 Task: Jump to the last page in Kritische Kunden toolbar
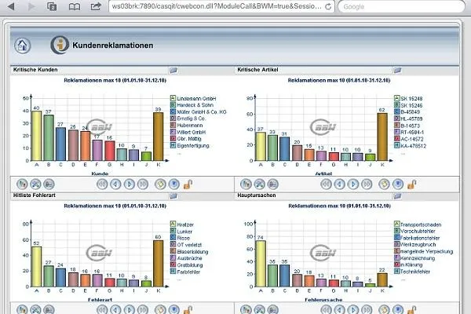143,184
